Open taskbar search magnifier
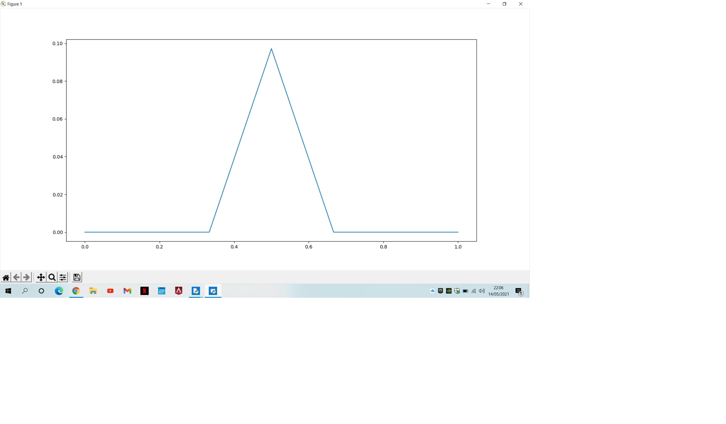The width and height of the screenshot is (726, 424). pyautogui.click(x=25, y=291)
